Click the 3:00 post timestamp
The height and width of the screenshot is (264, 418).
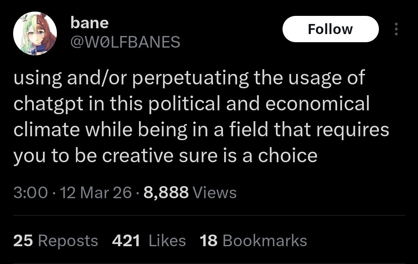(31, 192)
